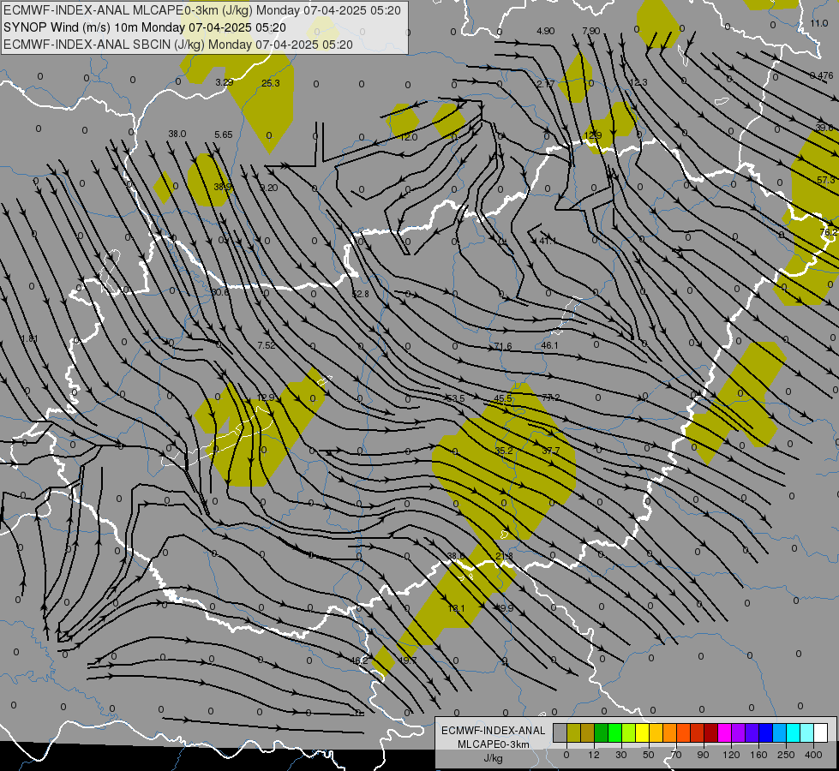Pick the magenta legend swatch above 120
Screen dimensions: 839x771
point(724,733)
